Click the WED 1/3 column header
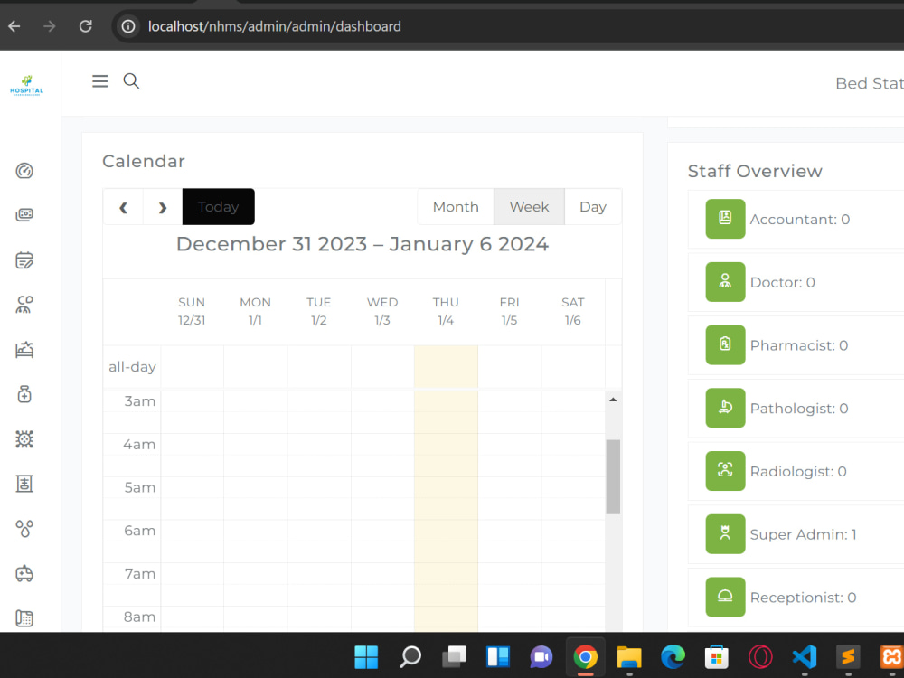Image resolution: width=904 pixels, height=678 pixels. (382, 311)
